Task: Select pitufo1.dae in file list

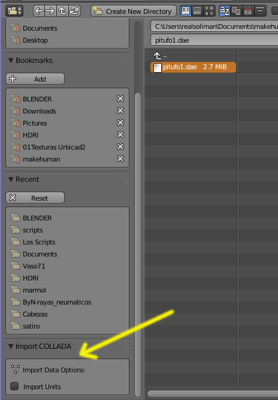Action: tap(194, 67)
